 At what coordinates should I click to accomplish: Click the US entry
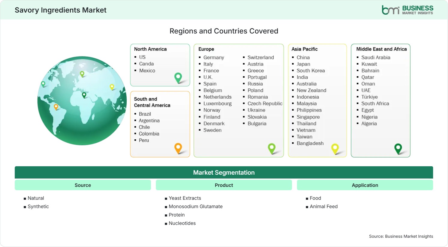point(142,57)
